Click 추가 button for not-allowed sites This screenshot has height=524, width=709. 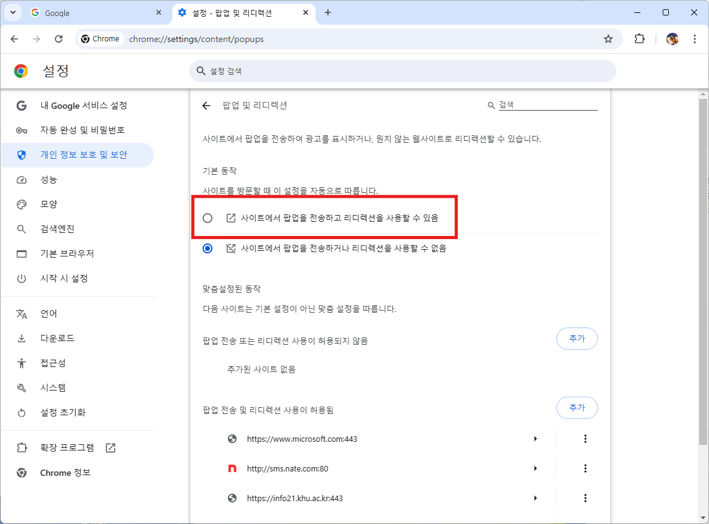point(577,339)
